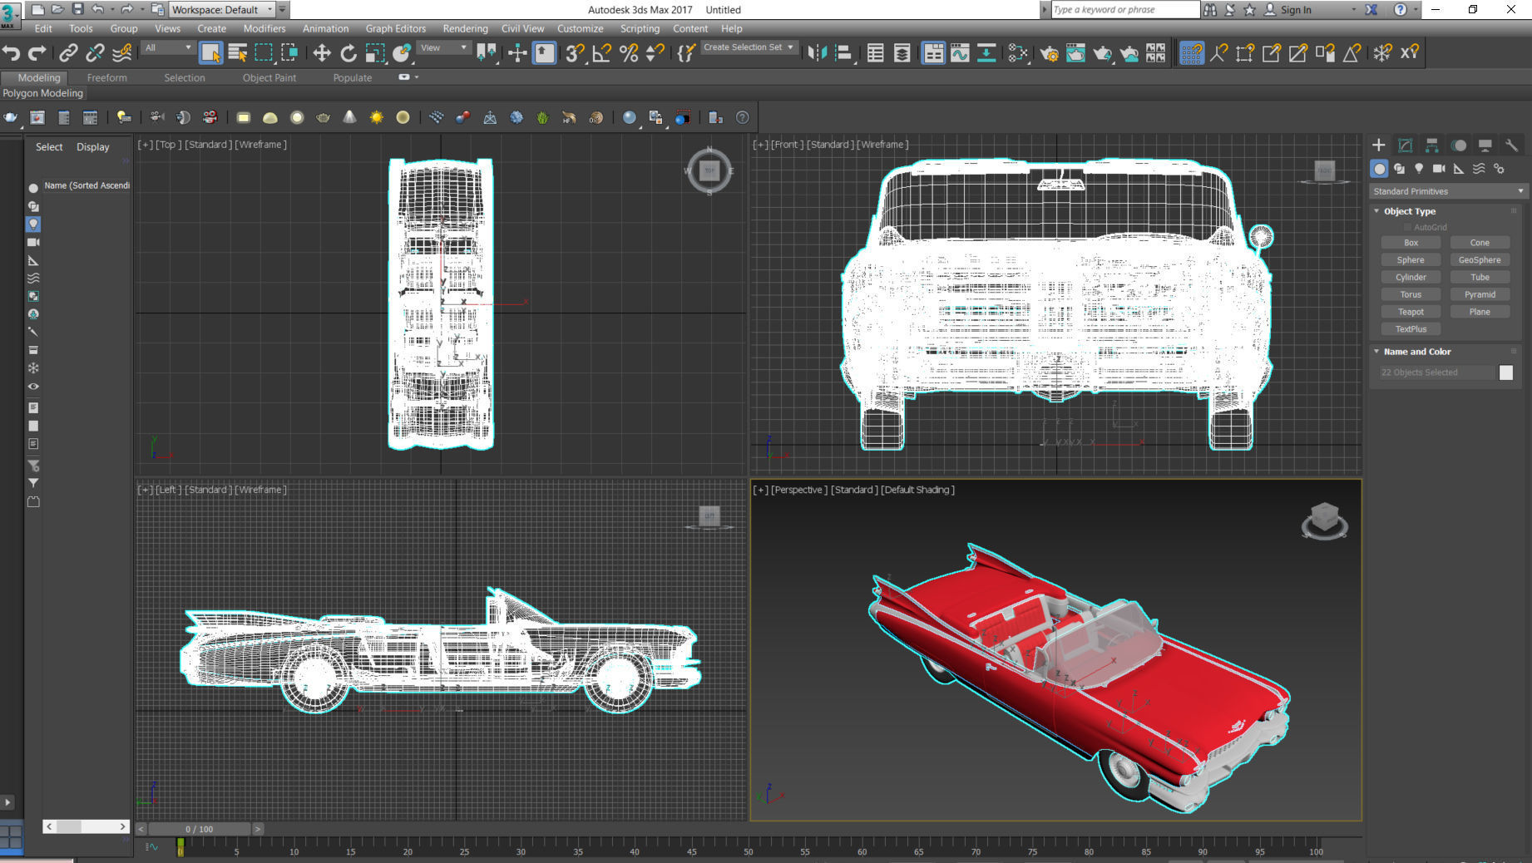Click the Sign In link
Viewport: 1532px width, 863px height.
pos(1295,10)
